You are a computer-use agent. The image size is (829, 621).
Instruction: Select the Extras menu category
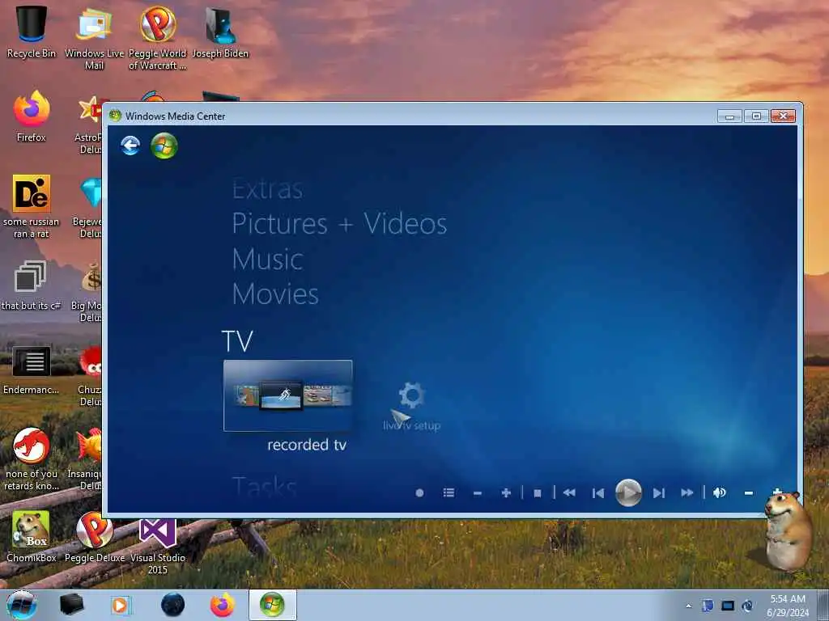(267, 189)
